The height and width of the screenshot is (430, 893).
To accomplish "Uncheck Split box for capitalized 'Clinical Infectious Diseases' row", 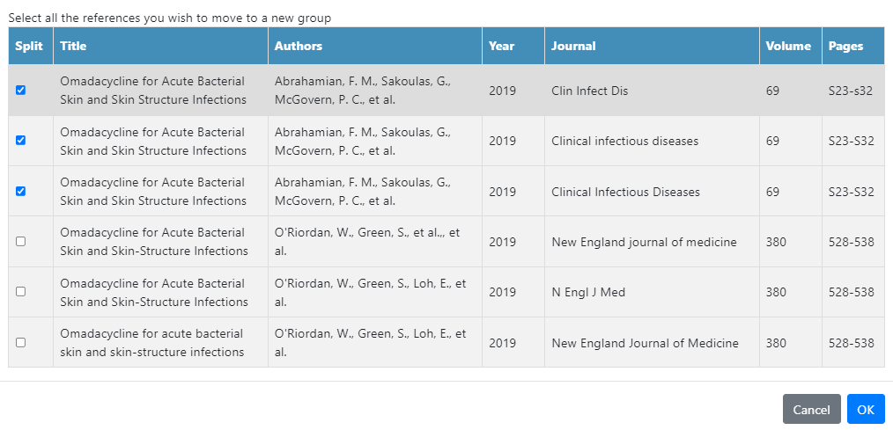I will tap(20, 191).
